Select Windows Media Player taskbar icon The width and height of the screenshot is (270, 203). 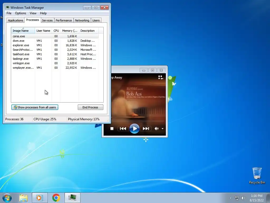(40, 198)
